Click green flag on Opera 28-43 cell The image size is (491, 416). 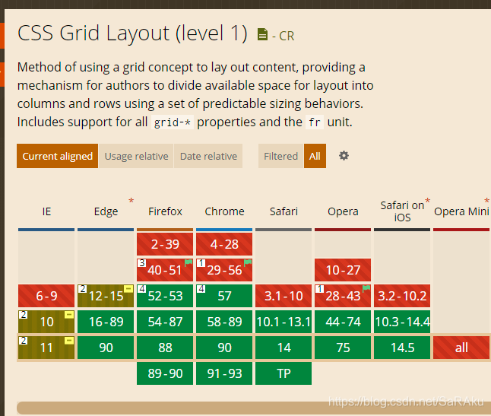pyautogui.click(x=366, y=288)
